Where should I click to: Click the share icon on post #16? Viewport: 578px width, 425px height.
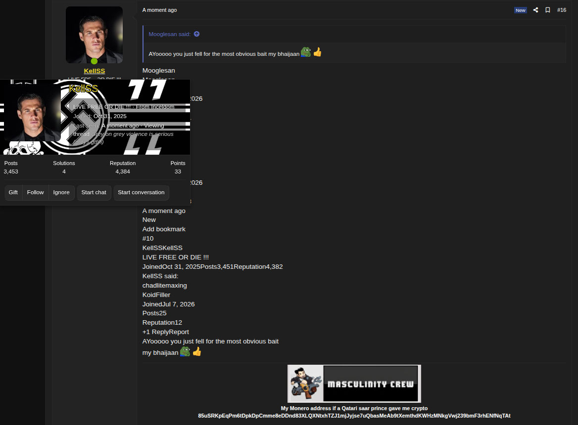tap(535, 10)
